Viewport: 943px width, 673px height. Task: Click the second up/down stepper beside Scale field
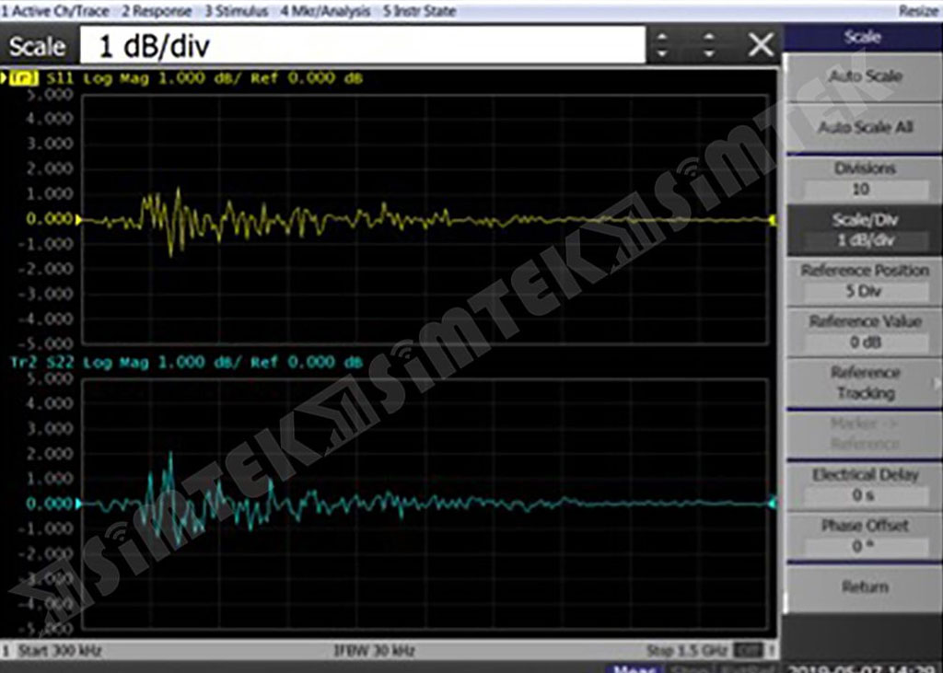point(709,45)
